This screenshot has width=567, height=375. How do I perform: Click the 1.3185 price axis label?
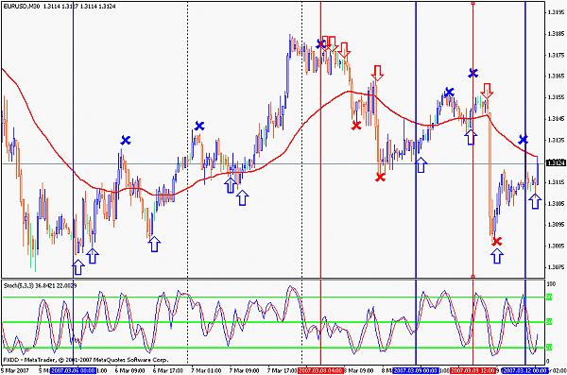[557, 34]
